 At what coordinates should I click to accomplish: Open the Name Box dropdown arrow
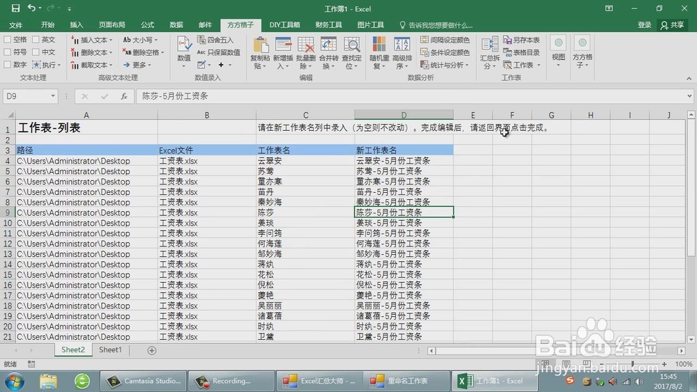click(x=52, y=96)
